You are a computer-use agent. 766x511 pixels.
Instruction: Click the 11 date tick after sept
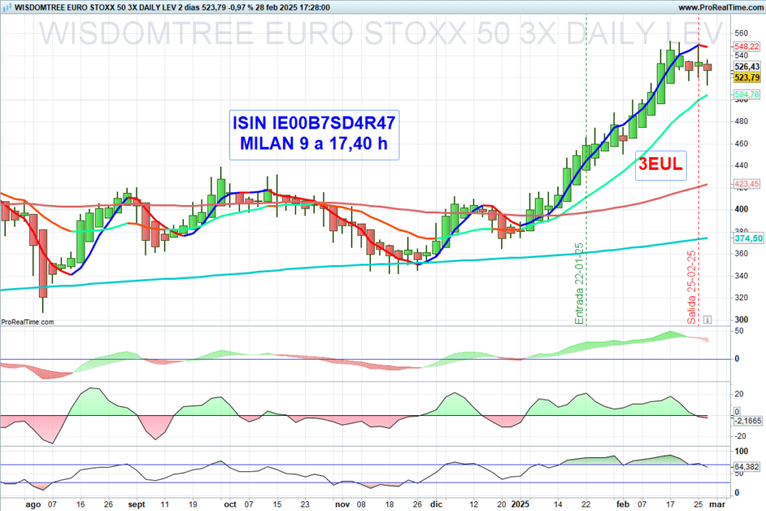coord(165,505)
